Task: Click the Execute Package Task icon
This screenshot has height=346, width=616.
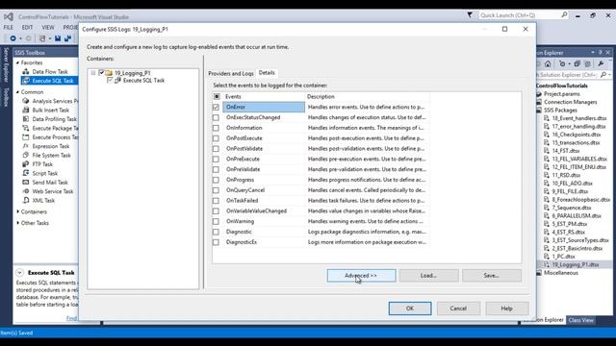Action: (x=26, y=128)
